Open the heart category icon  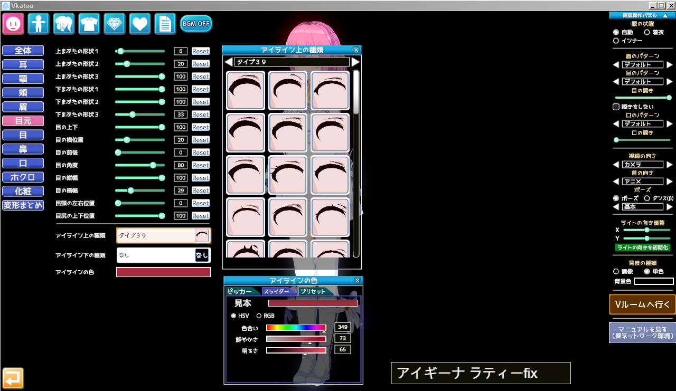pyautogui.click(x=140, y=24)
